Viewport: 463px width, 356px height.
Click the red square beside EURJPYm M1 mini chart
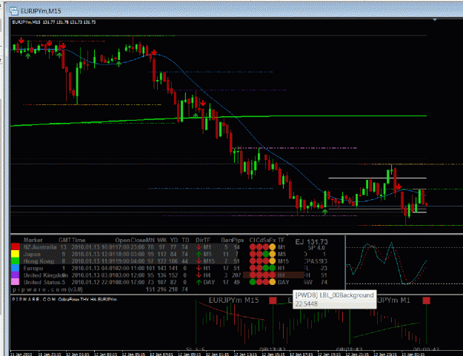(x=427, y=300)
